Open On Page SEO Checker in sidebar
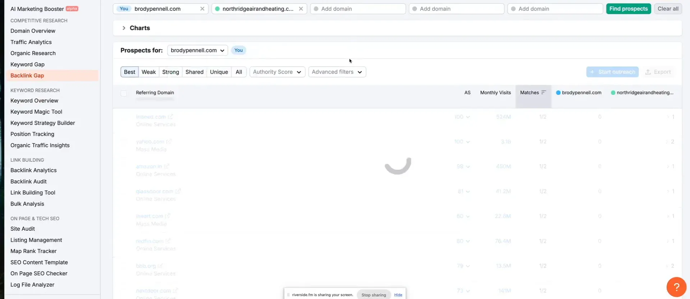 [39, 273]
